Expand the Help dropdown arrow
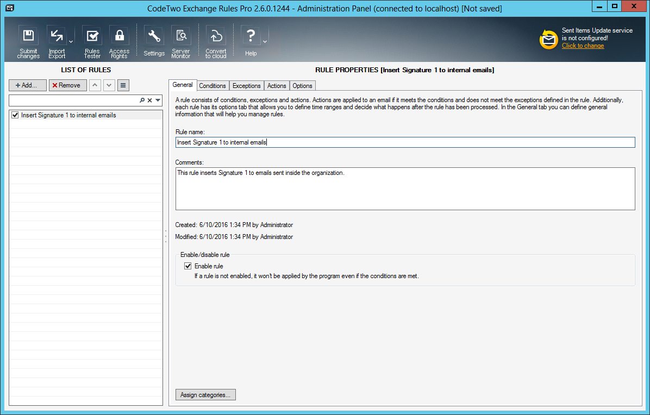 265,42
